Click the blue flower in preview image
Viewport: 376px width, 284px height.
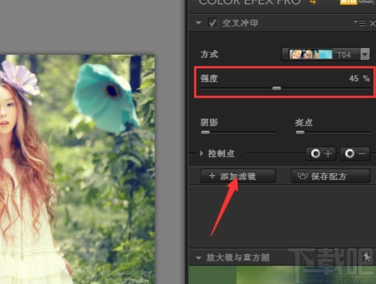tap(105, 97)
